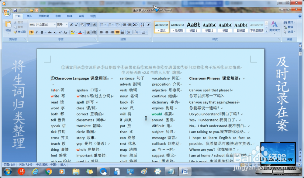
Task: Open the multilevel list dropdown
Action: click(x=117, y=25)
